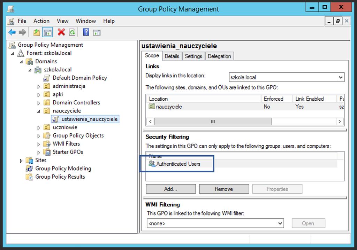Collapse the Domains tree node
Screen dimensions: 357x250
[x=21, y=62]
